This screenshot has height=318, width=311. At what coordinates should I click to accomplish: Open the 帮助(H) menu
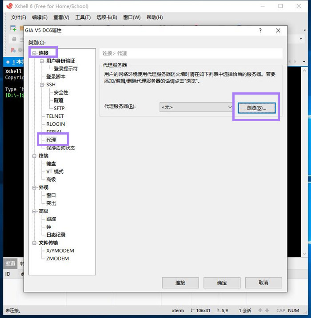pyautogui.click(x=155, y=17)
